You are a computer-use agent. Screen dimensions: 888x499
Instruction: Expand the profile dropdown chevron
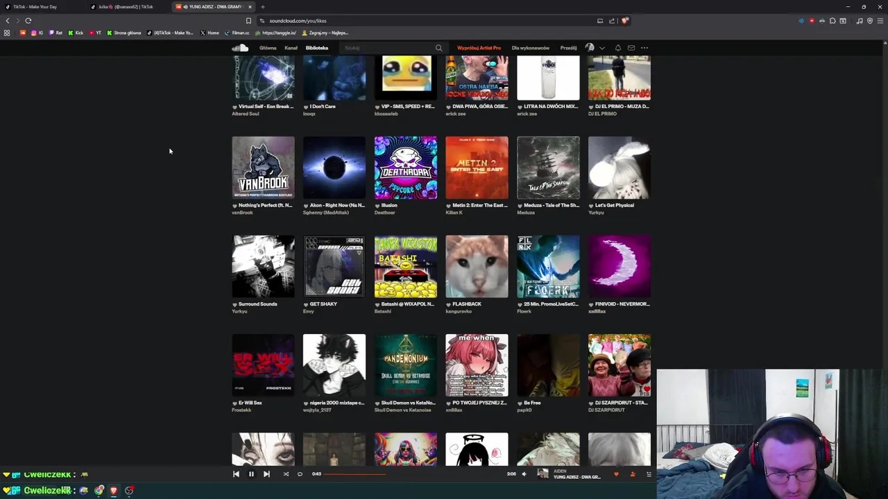coord(601,48)
